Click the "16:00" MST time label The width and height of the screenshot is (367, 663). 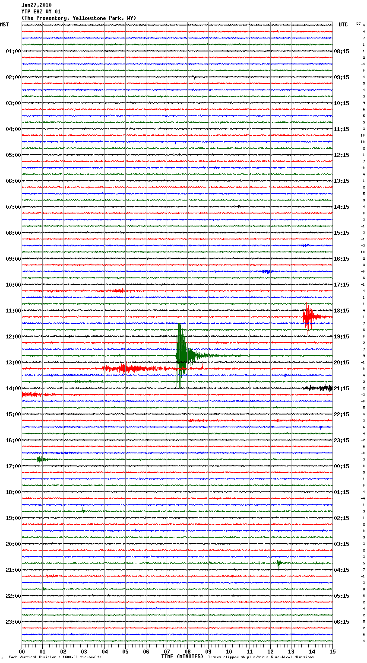click(x=13, y=440)
